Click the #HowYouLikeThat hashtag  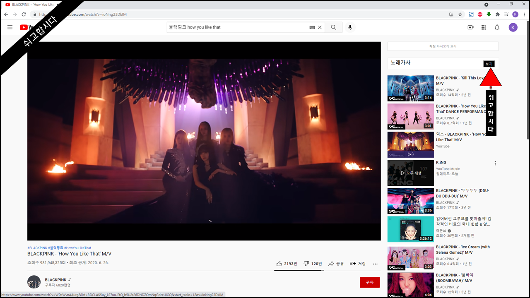(78, 248)
